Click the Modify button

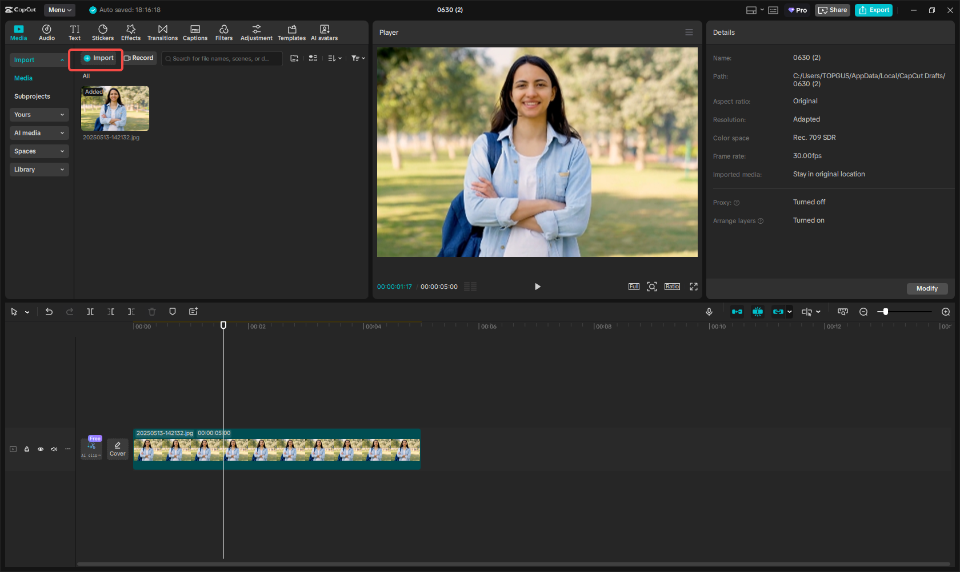coord(927,288)
